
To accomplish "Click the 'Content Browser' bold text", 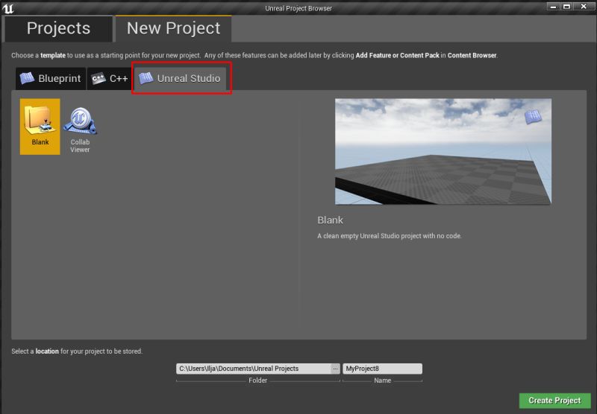I will 472,55.
